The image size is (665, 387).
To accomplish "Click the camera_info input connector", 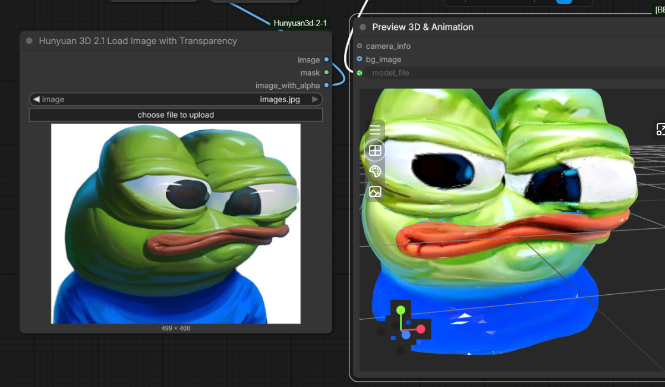I will coord(360,45).
